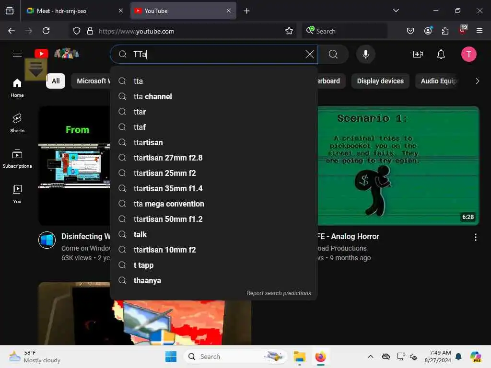The width and height of the screenshot is (491, 368).
Task: Choose 'ttartisan 50mm f1.2' suggestion
Action: 213,219
